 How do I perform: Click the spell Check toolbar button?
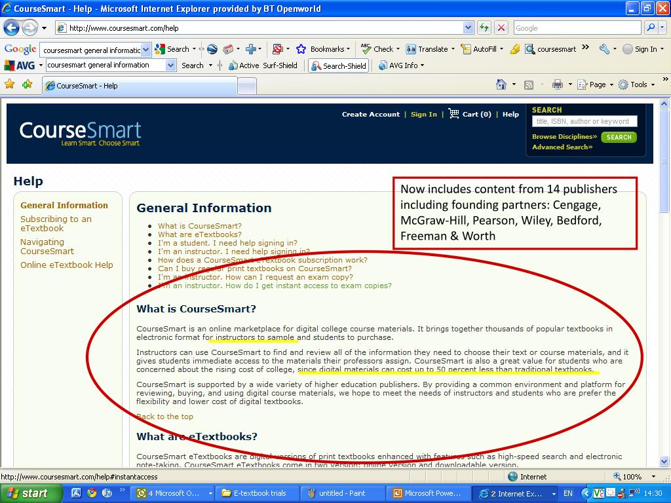377,49
